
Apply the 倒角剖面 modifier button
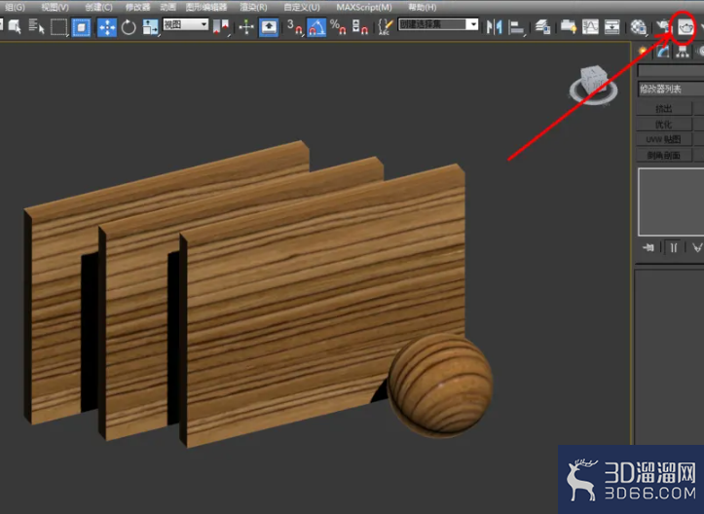664,156
